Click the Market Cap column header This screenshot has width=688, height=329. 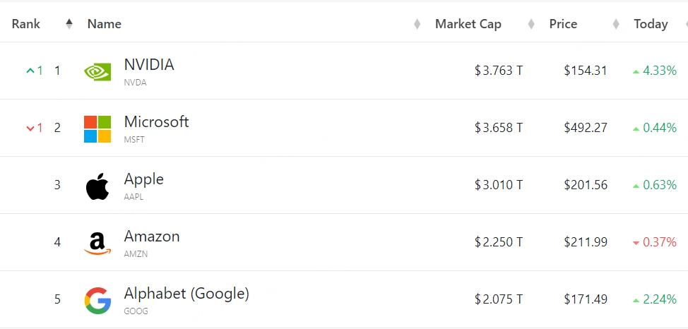(x=468, y=24)
